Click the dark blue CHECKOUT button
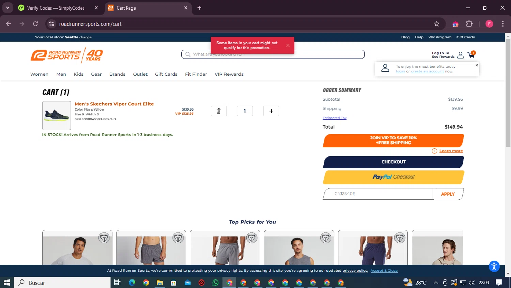The width and height of the screenshot is (511, 288). [x=393, y=162]
